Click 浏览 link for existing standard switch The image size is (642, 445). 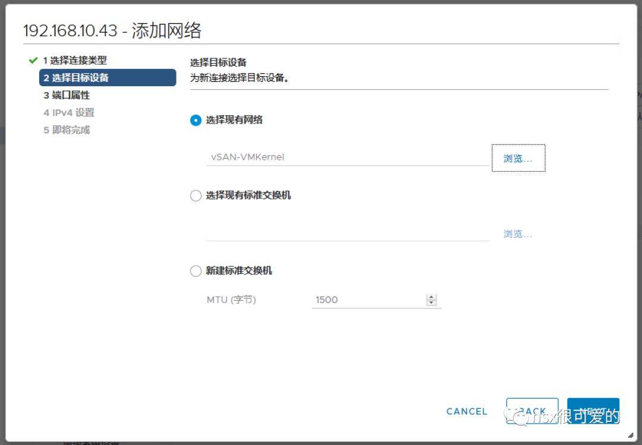518,234
